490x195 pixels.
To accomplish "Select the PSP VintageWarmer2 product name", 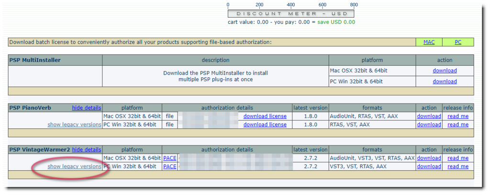I will click(40, 150).
